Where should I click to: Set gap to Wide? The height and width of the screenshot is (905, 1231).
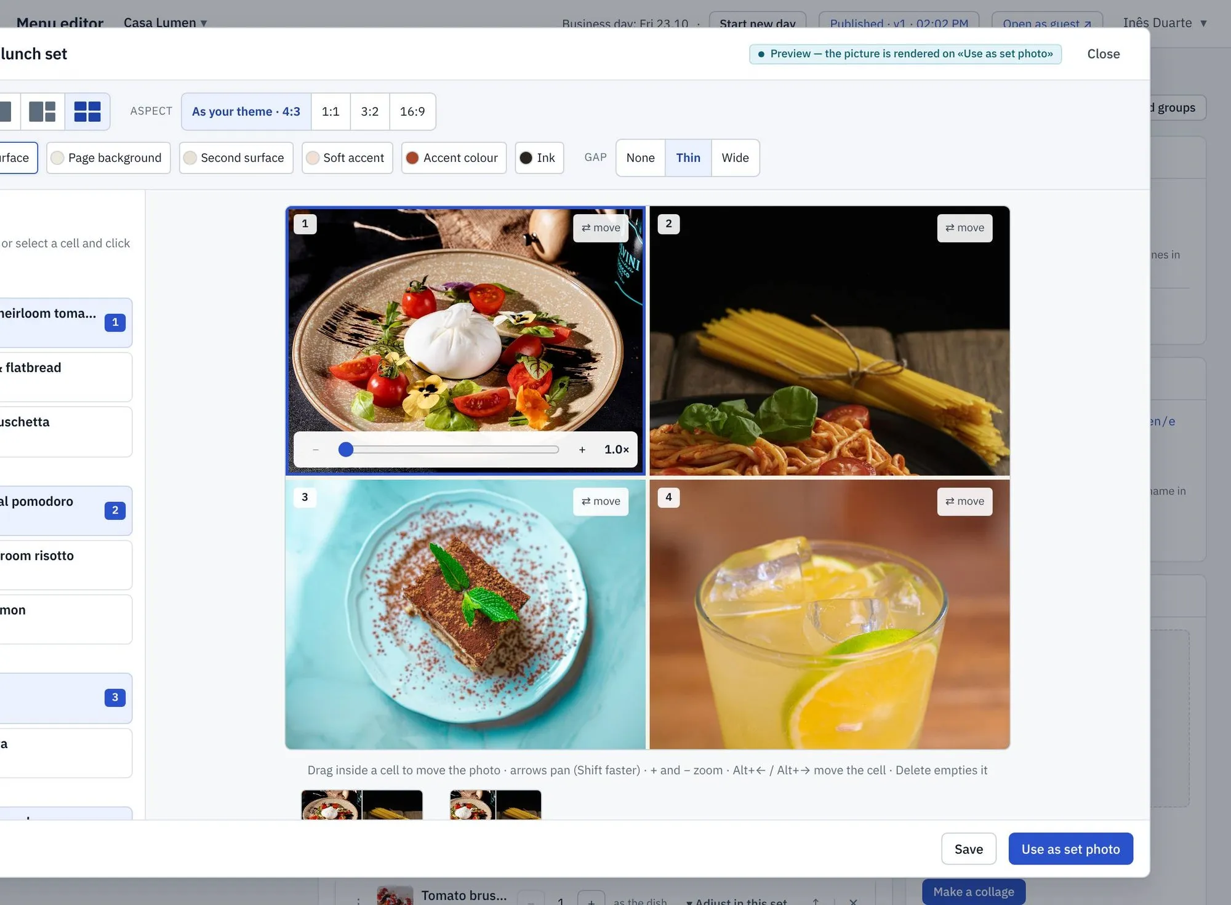(735, 158)
